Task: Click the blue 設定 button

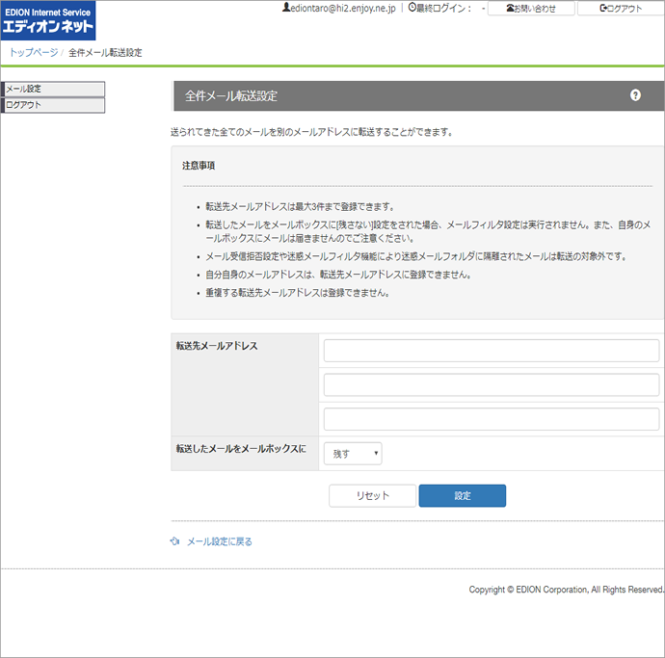Action: 463,495
